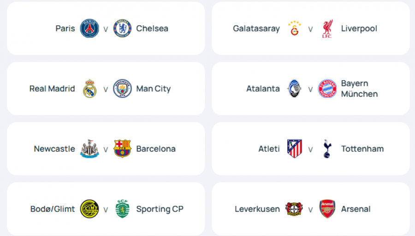This screenshot has width=415, height=236.
Task: Click the Atleti striped crest
Action: 294,149
